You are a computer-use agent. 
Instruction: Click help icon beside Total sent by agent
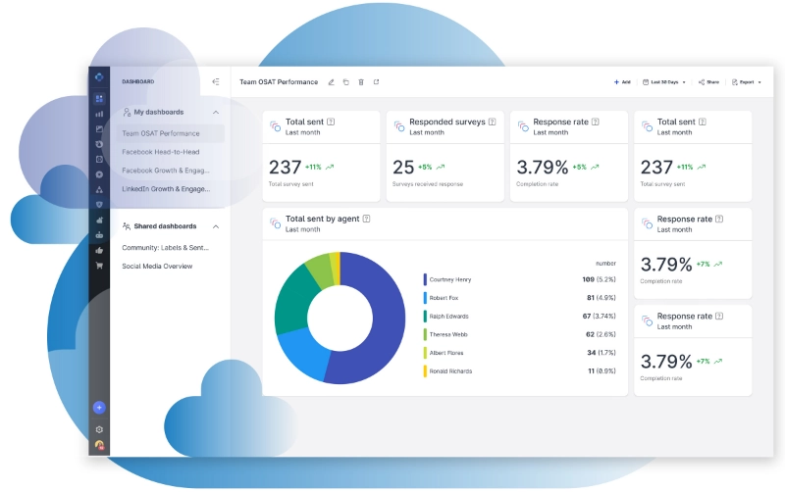pos(366,220)
